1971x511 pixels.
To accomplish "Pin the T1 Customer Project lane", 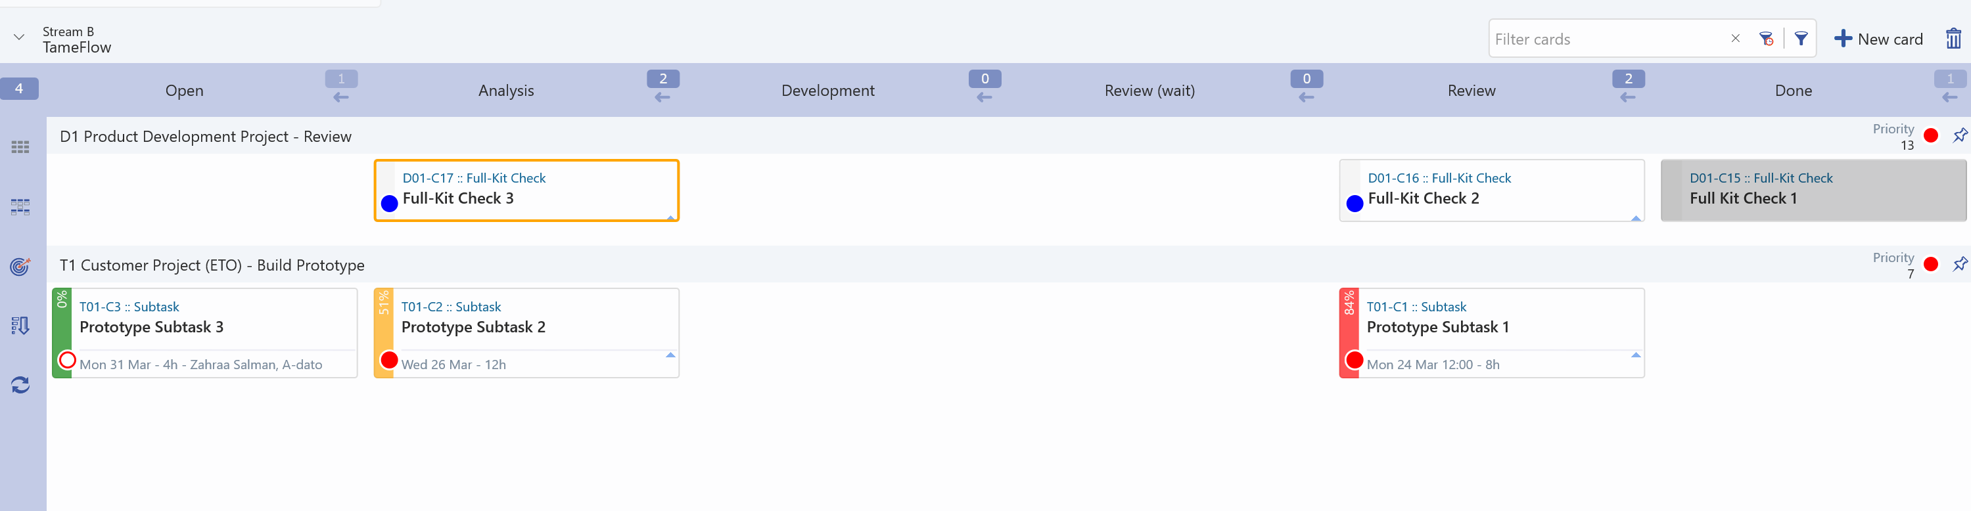I will 1960,264.
